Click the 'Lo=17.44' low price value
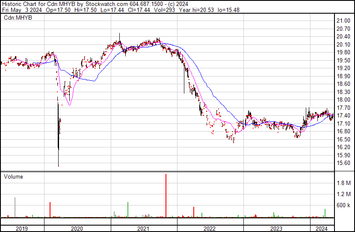Screen dimensions: 355x232 pyautogui.click(x=112, y=10)
